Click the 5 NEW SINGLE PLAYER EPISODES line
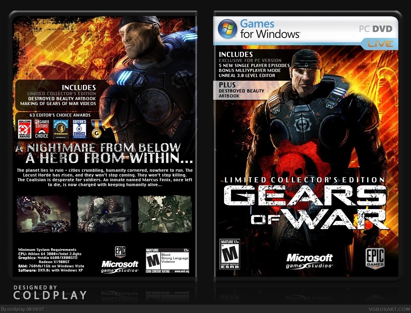This screenshot has height=313, width=411. pyautogui.click(x=254, y=65)
